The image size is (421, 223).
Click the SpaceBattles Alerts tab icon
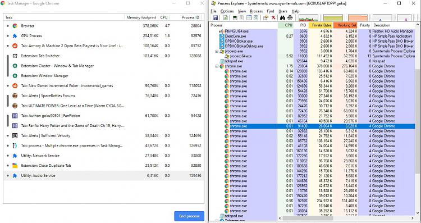(15, 95)
